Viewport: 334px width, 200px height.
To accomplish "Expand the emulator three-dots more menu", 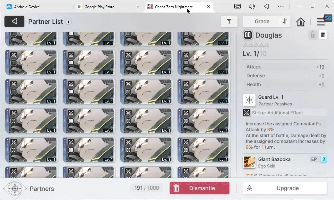I will 281,6.
